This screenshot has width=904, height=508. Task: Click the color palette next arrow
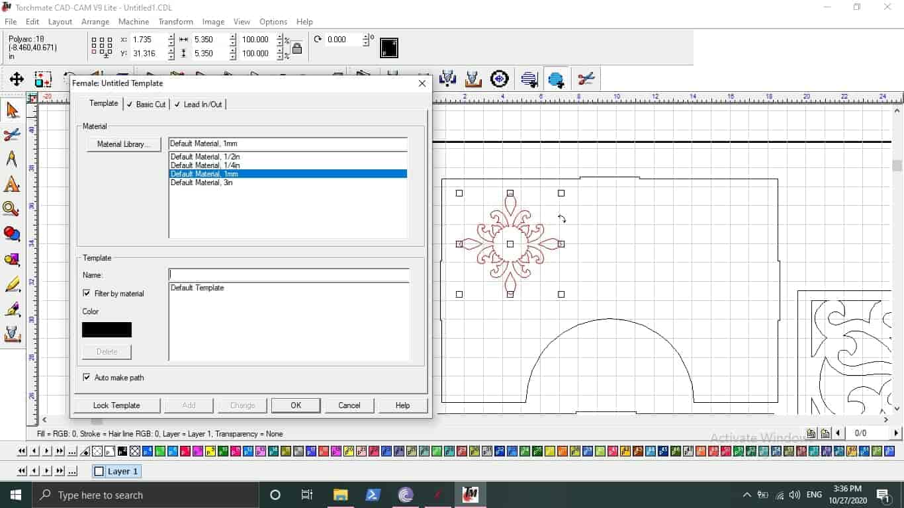pyautogui.click(x=47, y=451)
